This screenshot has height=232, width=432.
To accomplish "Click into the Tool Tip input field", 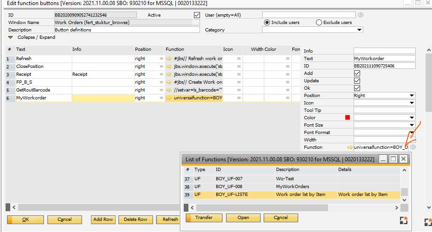I will tap(384, 110).
